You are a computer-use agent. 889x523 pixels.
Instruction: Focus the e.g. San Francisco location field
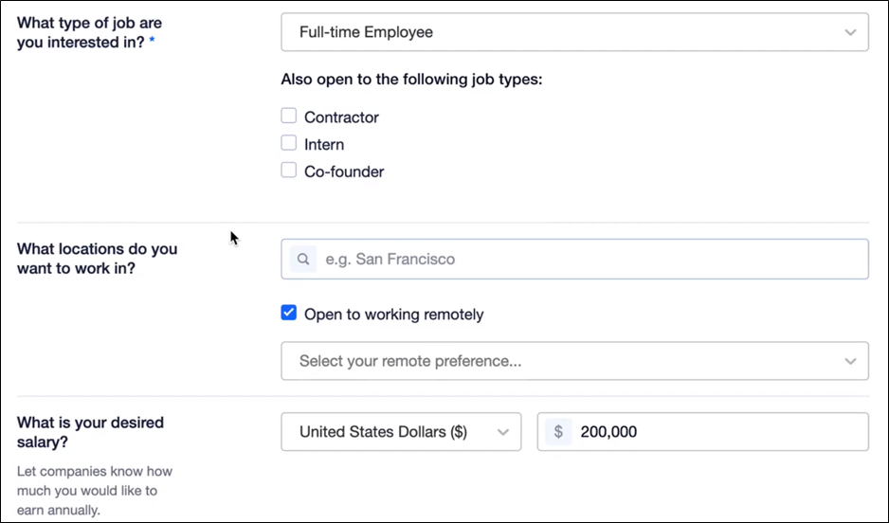pyautogui.click(x=574, y=259)
